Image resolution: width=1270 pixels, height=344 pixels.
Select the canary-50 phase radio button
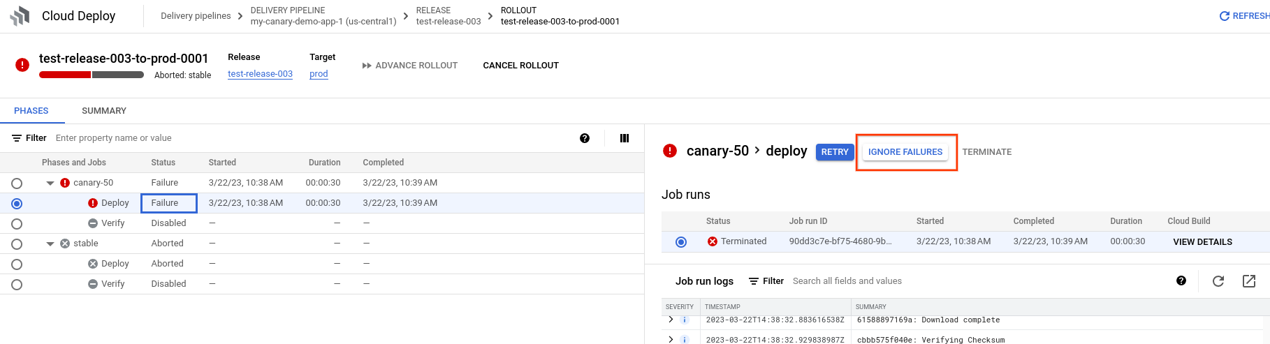click(17, 184)
